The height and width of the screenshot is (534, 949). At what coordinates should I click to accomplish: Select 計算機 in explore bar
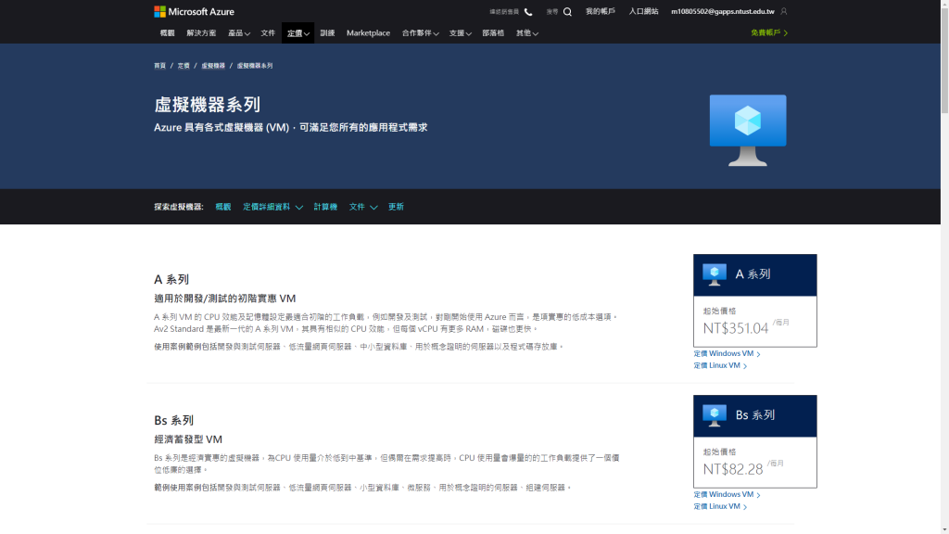coord(325,207)
